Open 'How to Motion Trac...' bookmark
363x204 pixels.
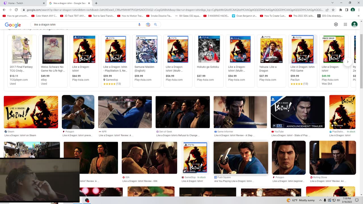130,16
